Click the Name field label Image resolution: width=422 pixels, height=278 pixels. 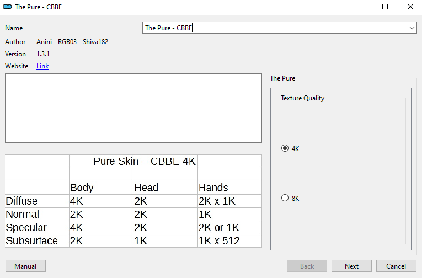[x=14, y=28]
